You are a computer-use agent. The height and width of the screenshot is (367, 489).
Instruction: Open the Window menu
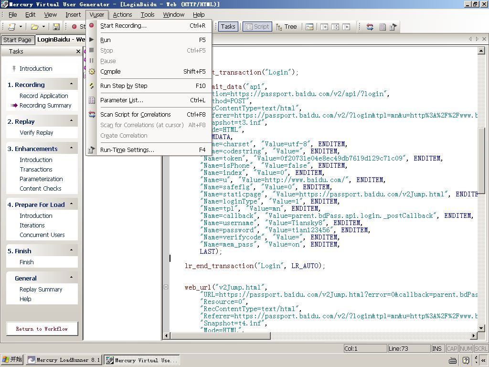(x=174, y=15)
